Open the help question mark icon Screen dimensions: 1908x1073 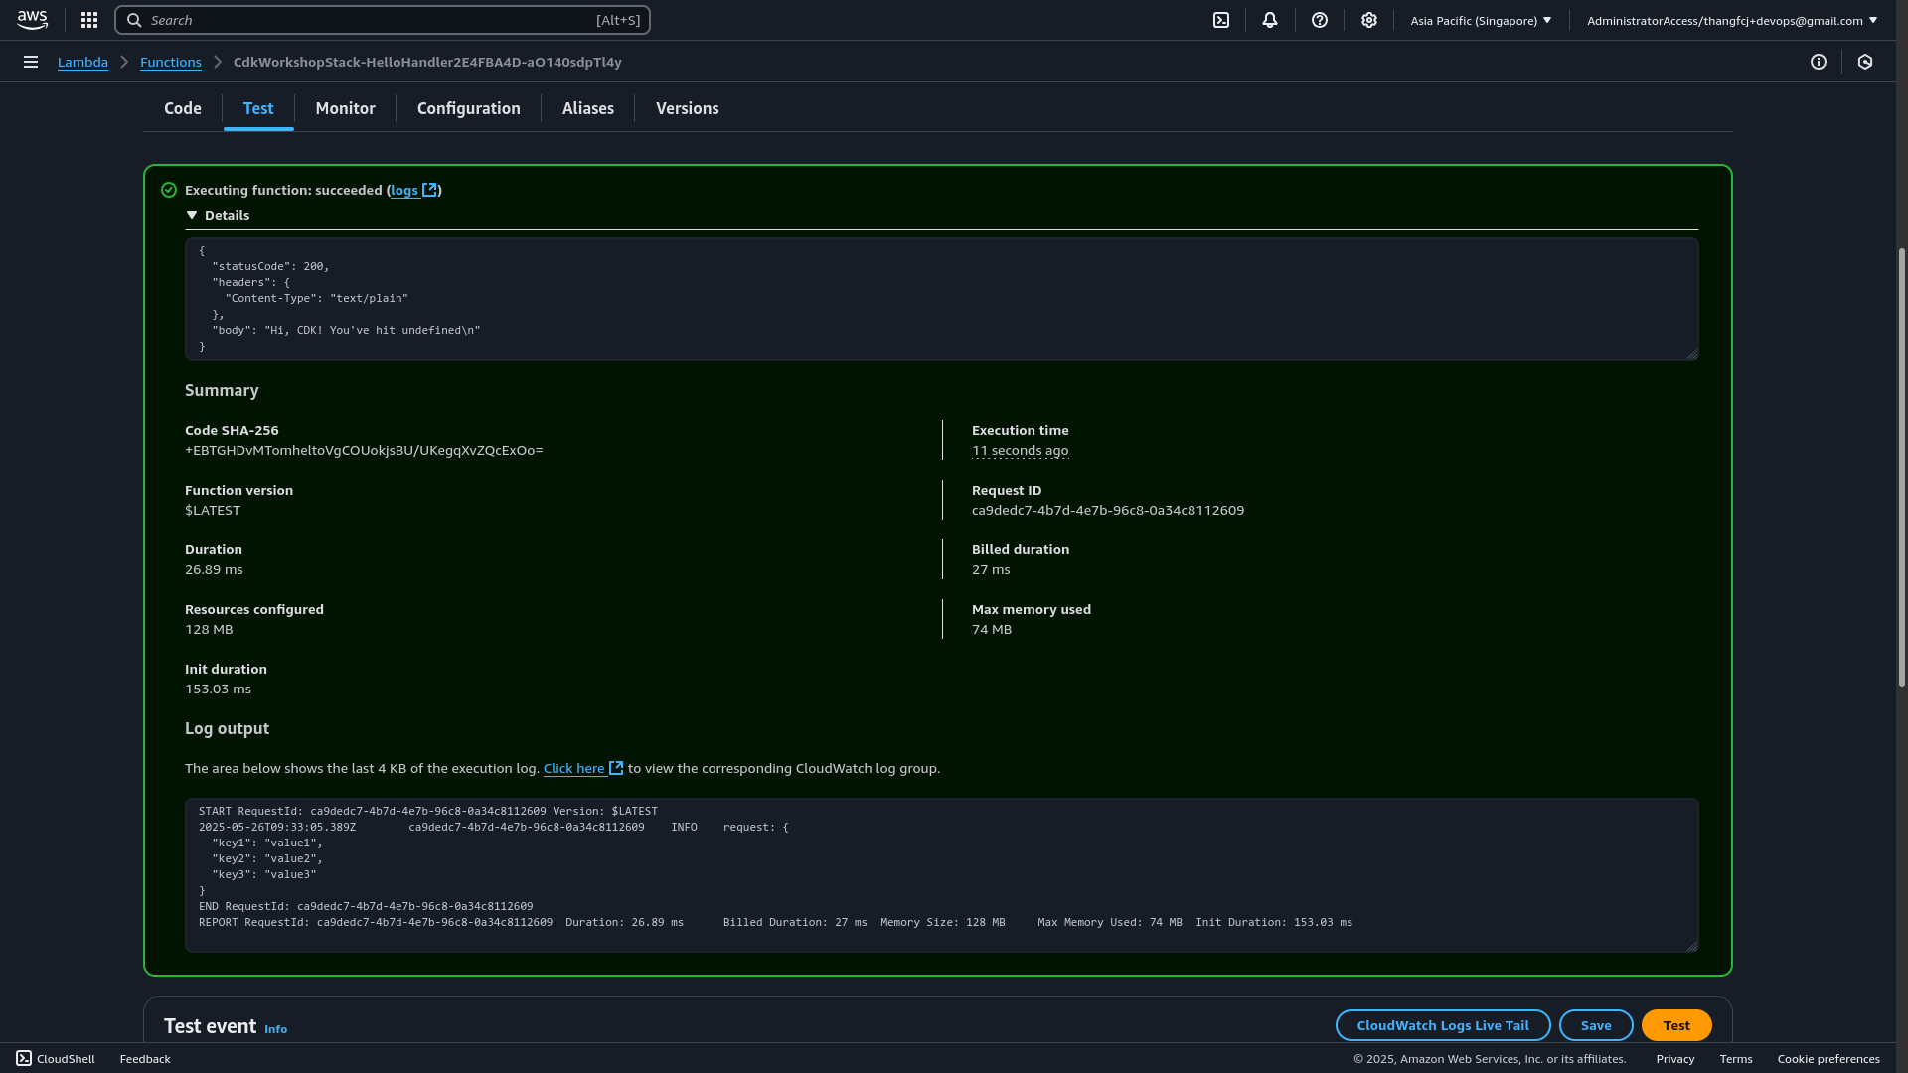[x=1320, y=20]
